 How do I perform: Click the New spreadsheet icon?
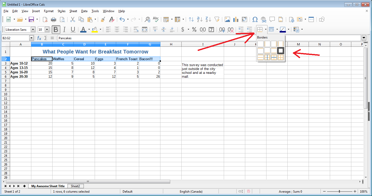(x=9, y=19)
